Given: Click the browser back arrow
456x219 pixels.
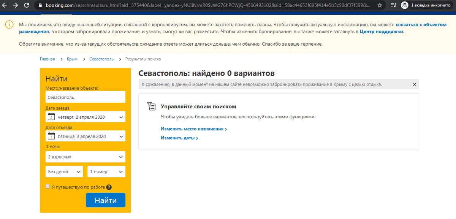Looking at the screenshot, I should coord(5,5).
